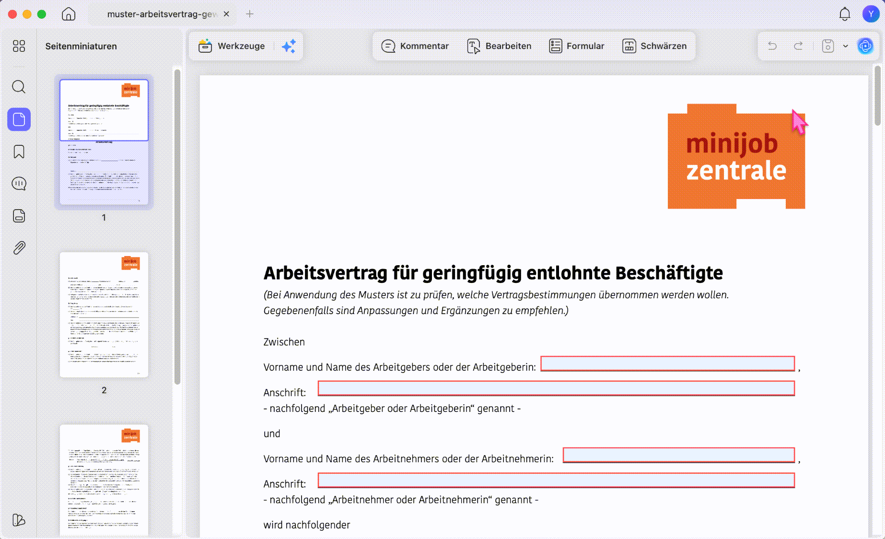Open the attachments paperclip icon
The width and height of the screenshot is (885, 539).
[19, 248]
